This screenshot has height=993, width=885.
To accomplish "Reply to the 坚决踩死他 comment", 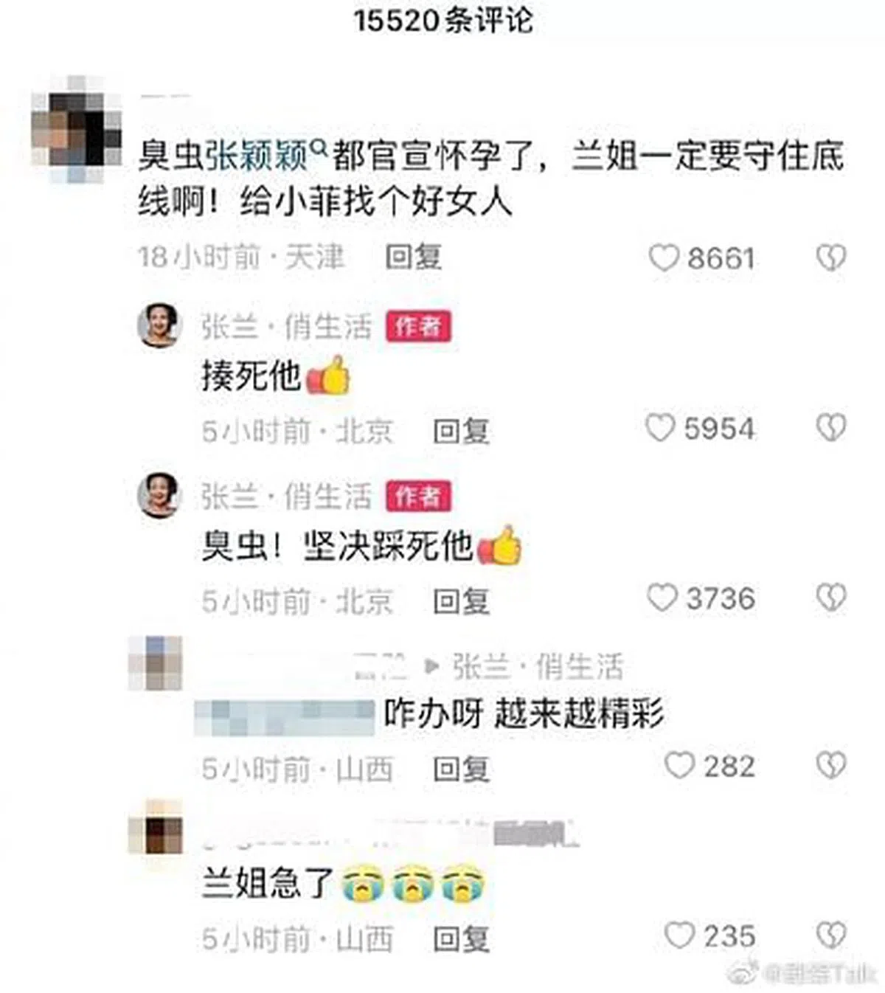I will pyautogui.click(x=461, y=601).
